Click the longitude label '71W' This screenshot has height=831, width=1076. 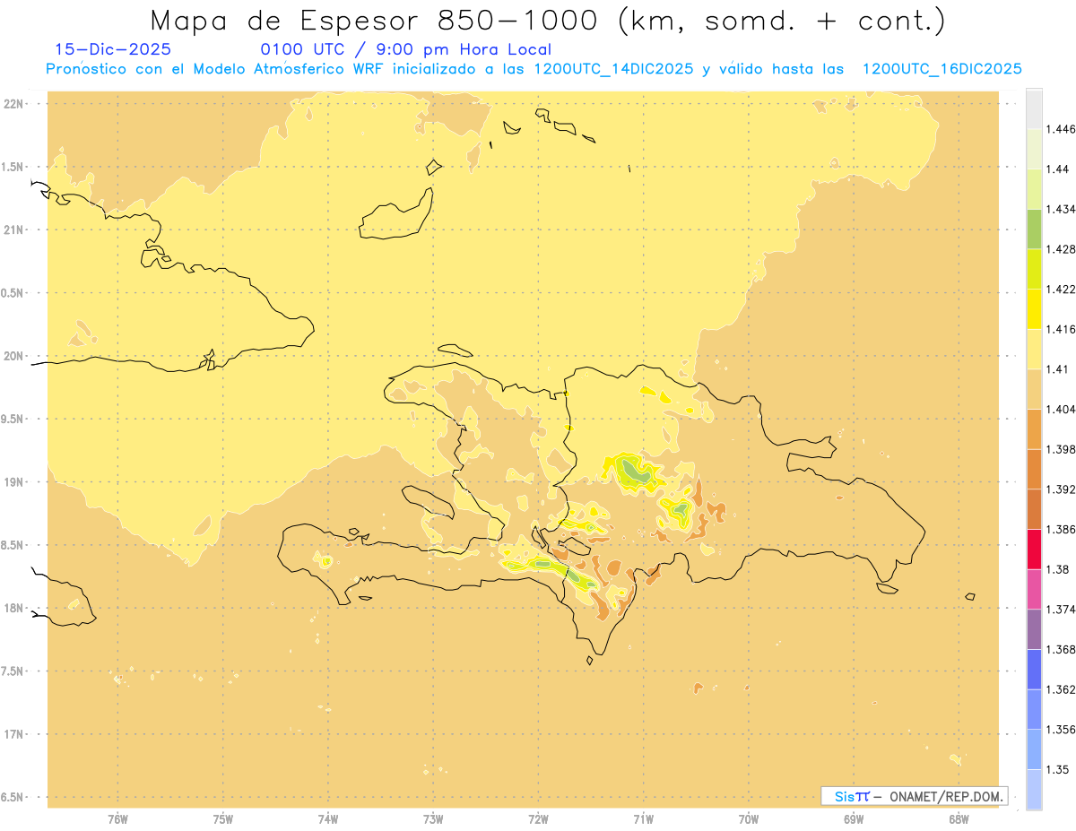click(x=643, y=819)
